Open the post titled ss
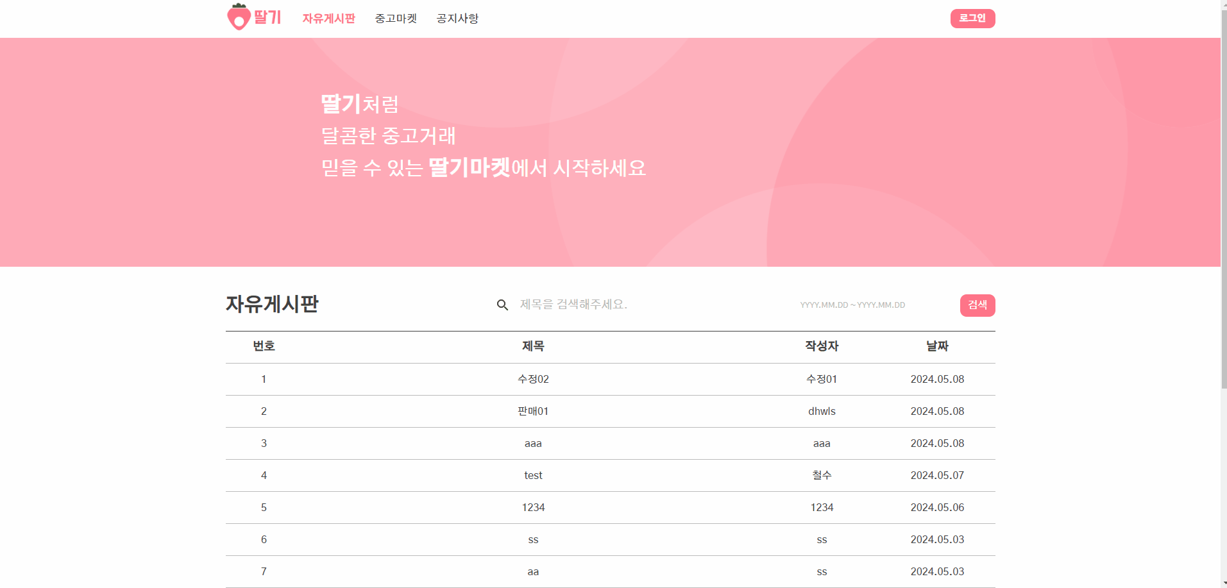The image size is (1227, 588). pos(533,540)
